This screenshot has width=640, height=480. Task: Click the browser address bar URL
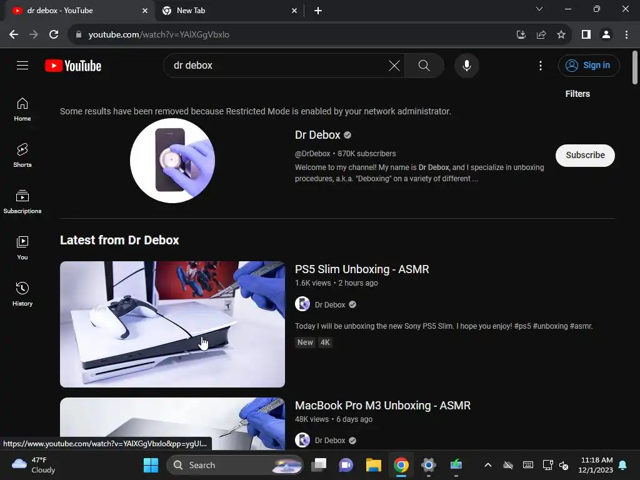[x=159, y=35]
